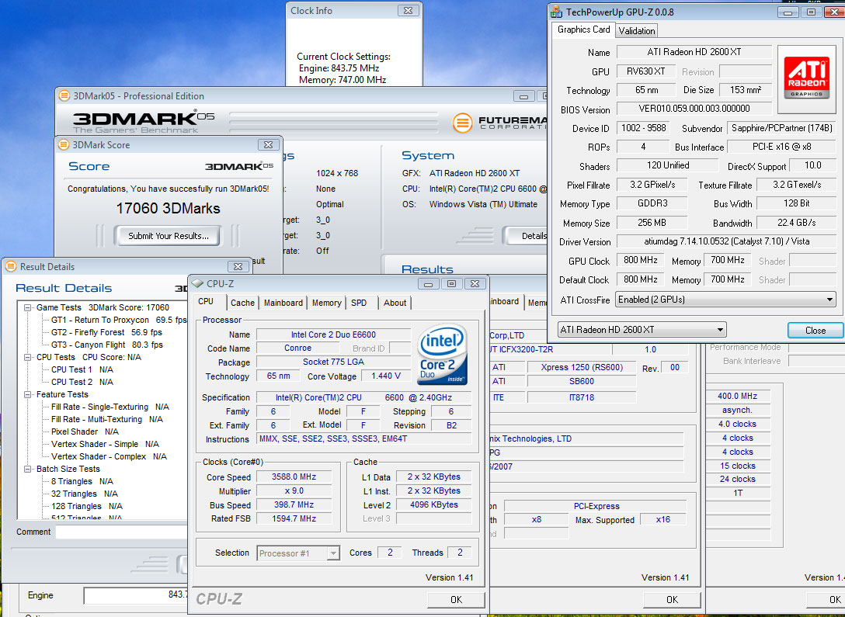The height and width of the screenshot is (617, 845).
Task: Open the ATI CrossFire dropdown in GPU-Z
Action: coord(725,300)
